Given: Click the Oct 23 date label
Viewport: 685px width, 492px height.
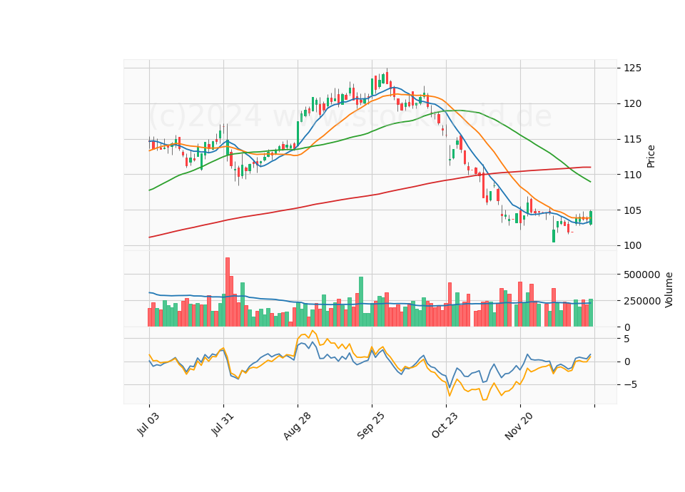Looking at the screenshot, I should (445, 425).
